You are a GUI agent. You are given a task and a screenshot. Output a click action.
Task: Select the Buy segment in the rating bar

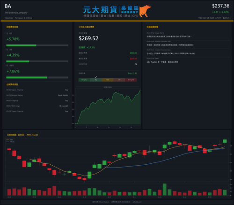click(x=96, y=80)
